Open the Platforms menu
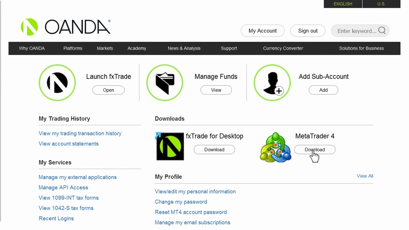Image resolution: width=409 pixels, height=230 pixels. point(73,48)
